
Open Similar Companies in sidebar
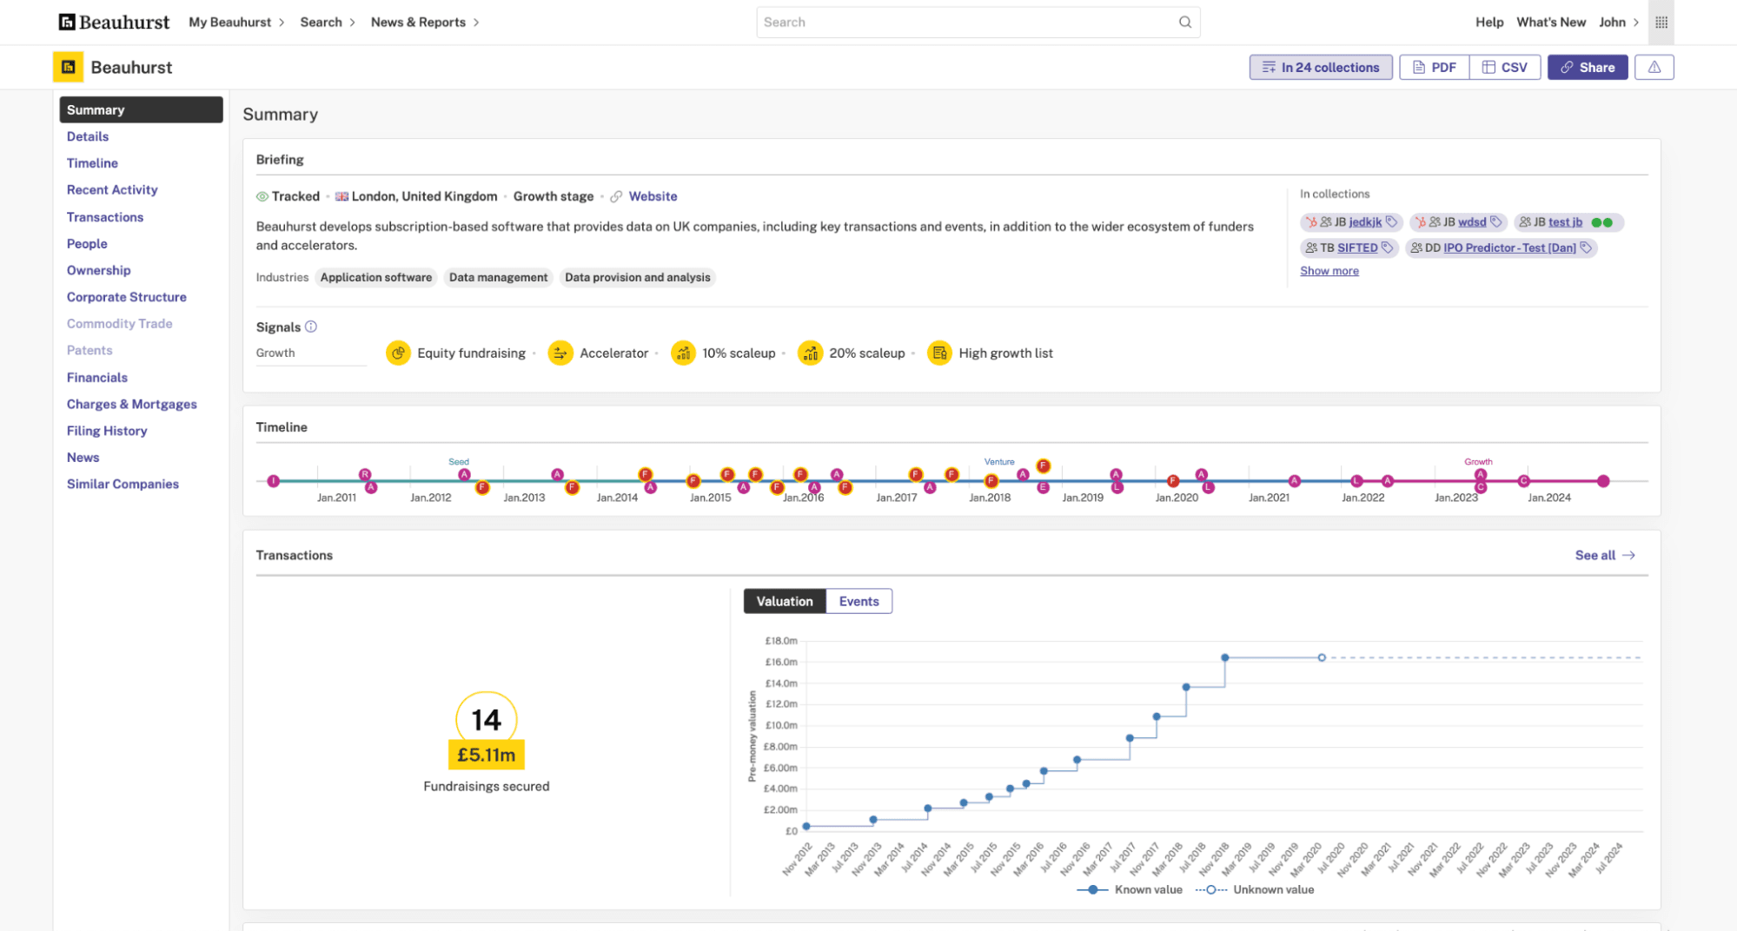click(123, 484)
